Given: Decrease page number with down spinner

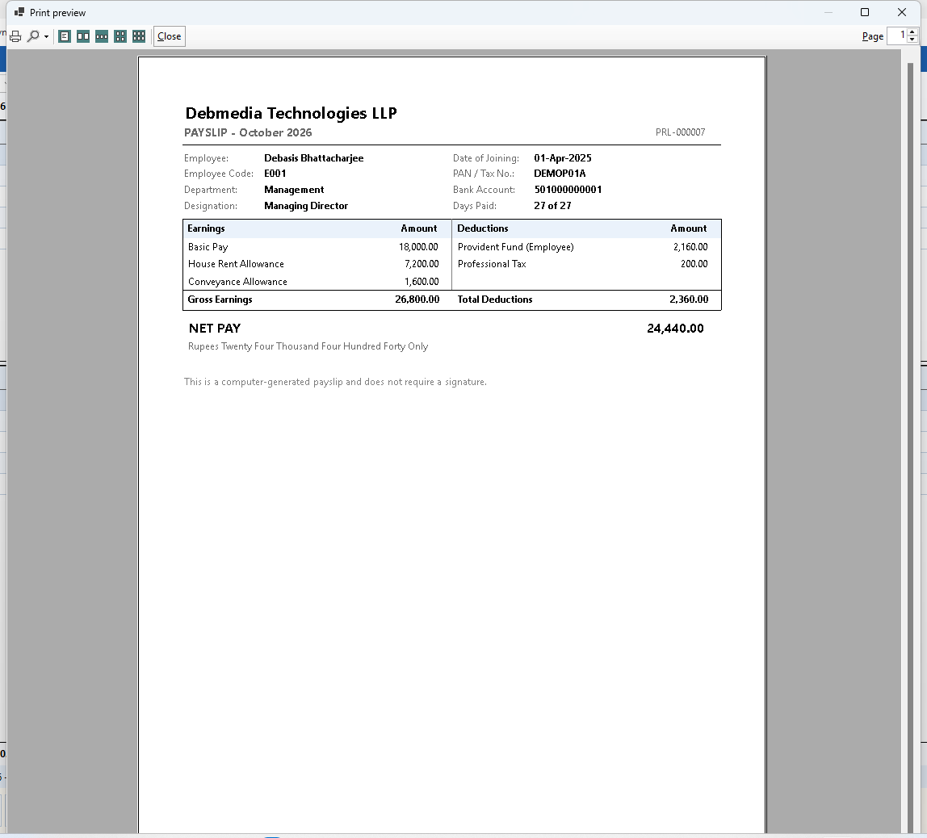Looking at the screenshot, I should point(912,40).
